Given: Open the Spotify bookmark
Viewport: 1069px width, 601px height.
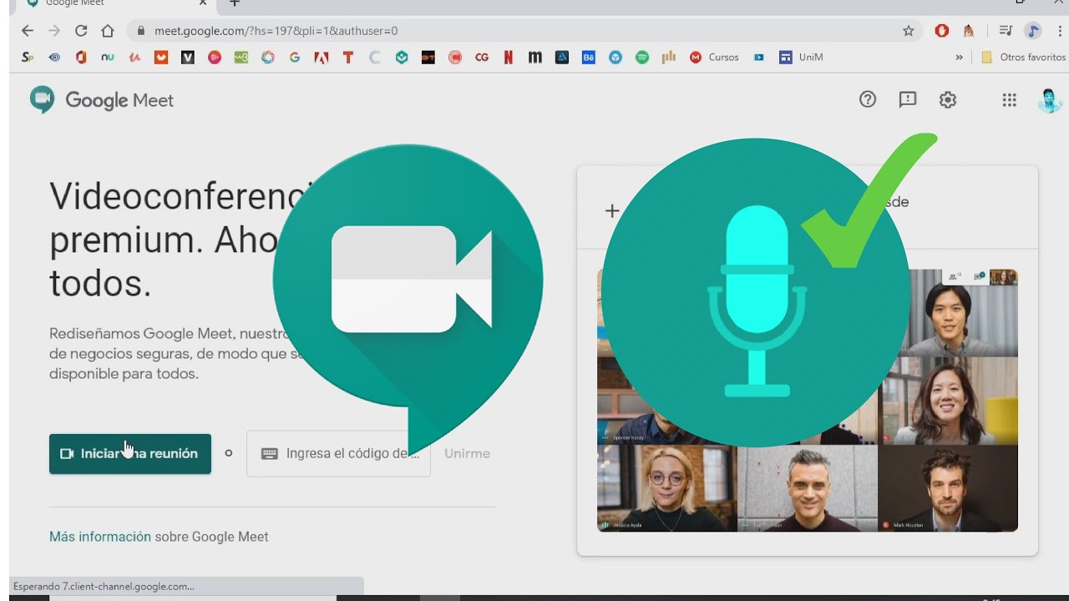Looking at the screenshot, I should pyautogui.click(x=642, y=58).
